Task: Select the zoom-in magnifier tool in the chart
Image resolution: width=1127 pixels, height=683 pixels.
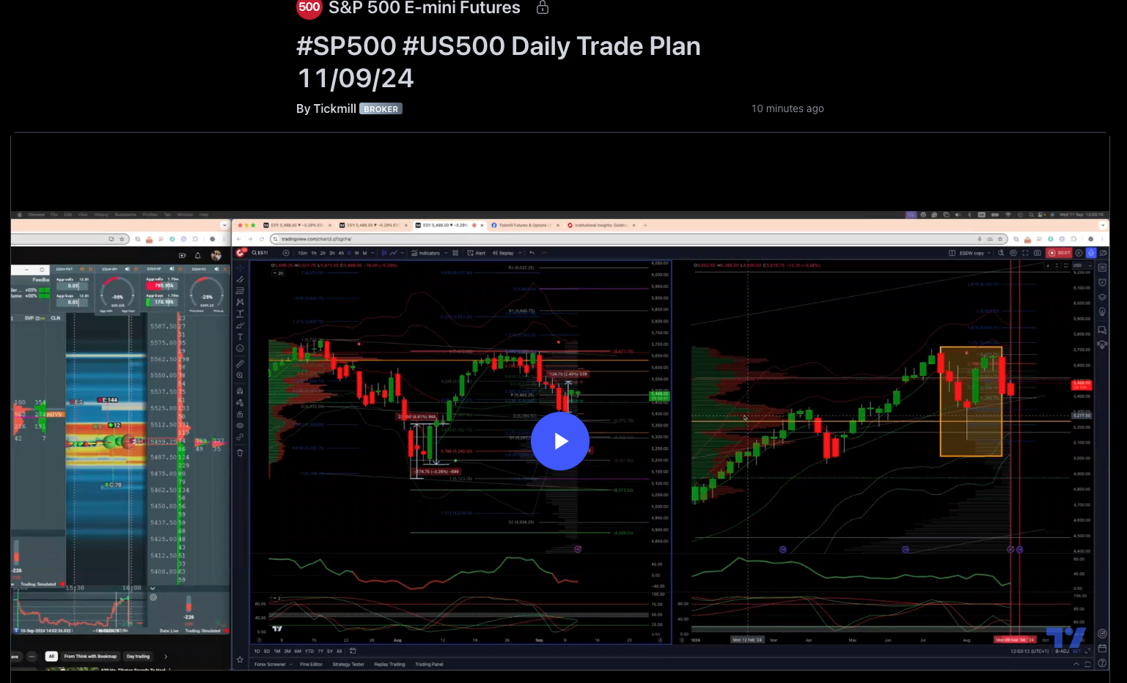Action: click(x=240, y=375)
